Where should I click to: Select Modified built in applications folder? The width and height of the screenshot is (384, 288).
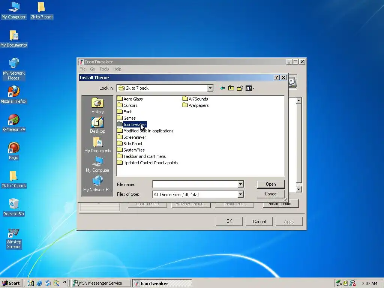[145, 131]
